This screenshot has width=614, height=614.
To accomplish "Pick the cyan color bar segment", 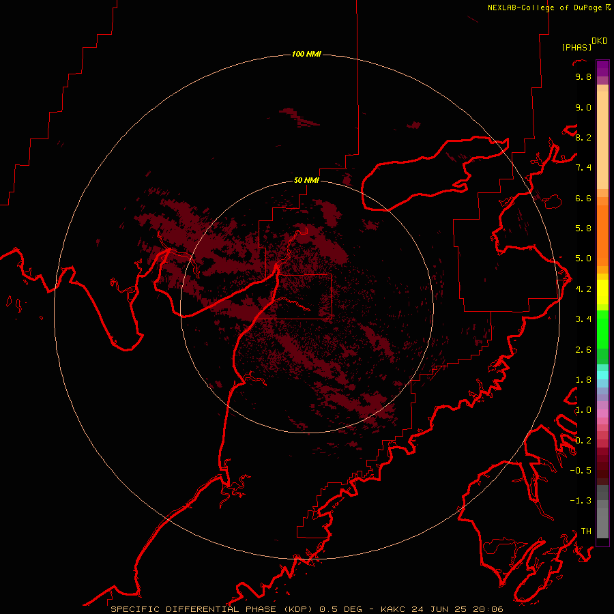I will pyautogui.click(x=602, y=375).
